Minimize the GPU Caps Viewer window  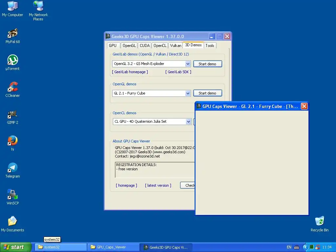[x=212, y=36]
